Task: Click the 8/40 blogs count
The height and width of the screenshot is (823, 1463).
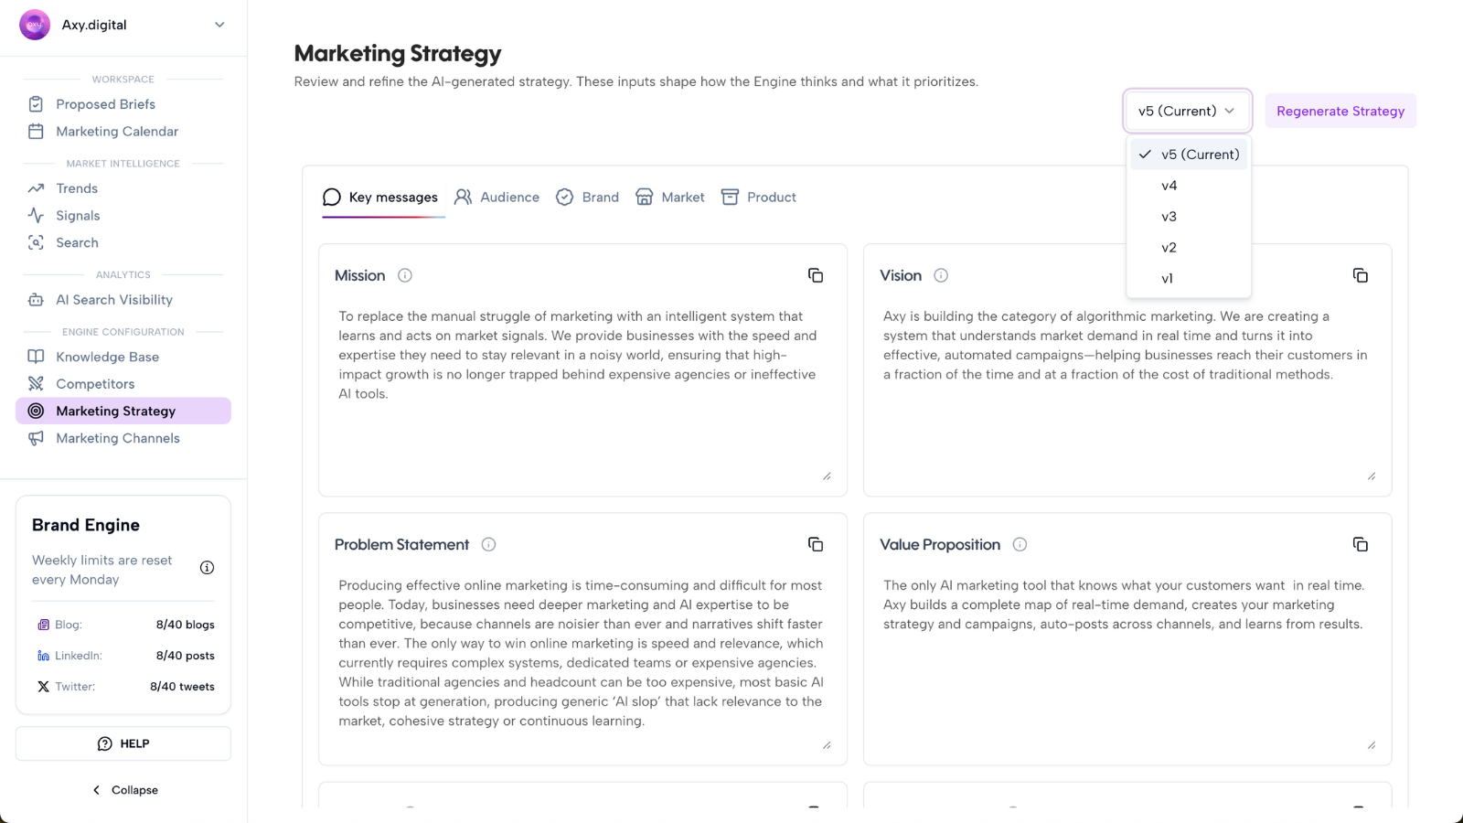Action: tap(186, 625)
